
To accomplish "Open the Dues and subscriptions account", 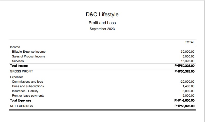I will pyautogui.click(x=28, y=86).
